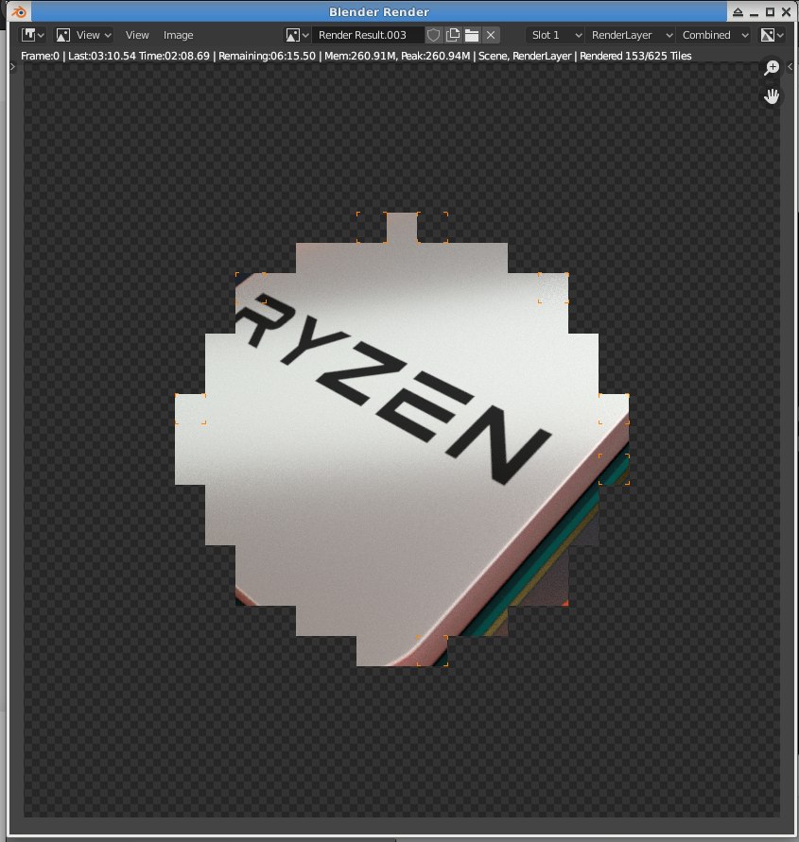Click the Blender logo in title bar
The height and width of the screenshot is (842, 799).
19,12
